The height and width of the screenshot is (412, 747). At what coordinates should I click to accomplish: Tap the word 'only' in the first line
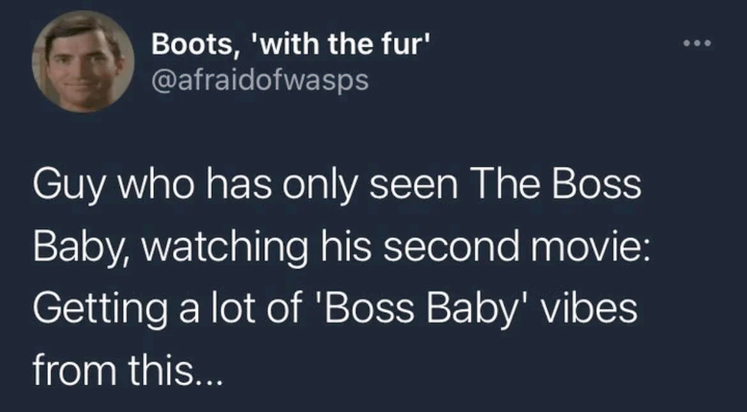pyautogui.click(x=320, y=186)
